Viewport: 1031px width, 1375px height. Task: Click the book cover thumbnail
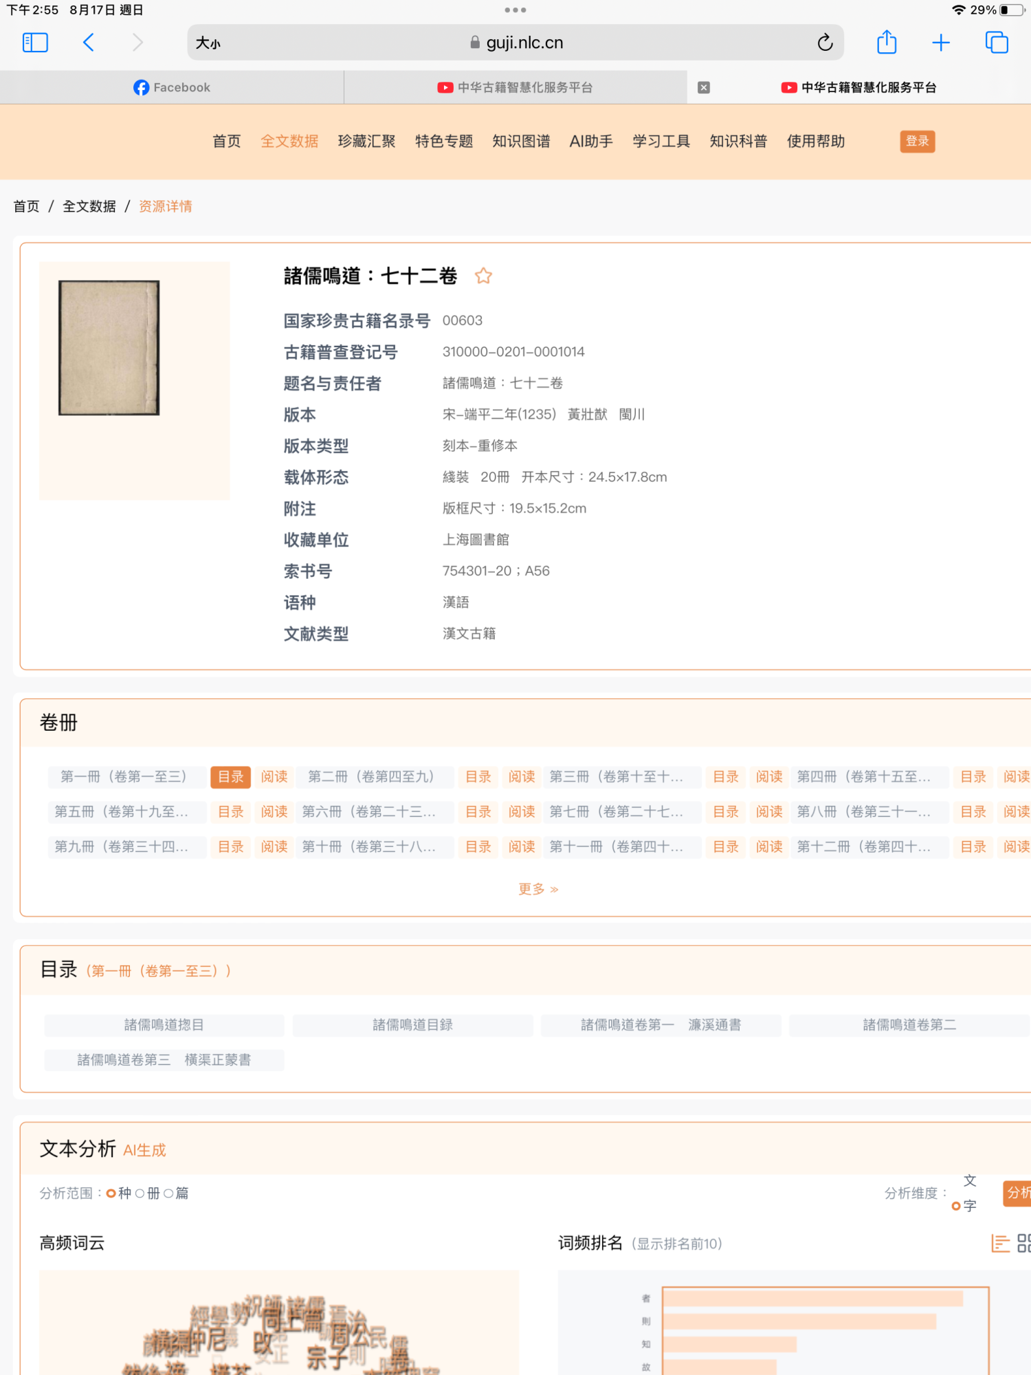(x=109, y=348)
